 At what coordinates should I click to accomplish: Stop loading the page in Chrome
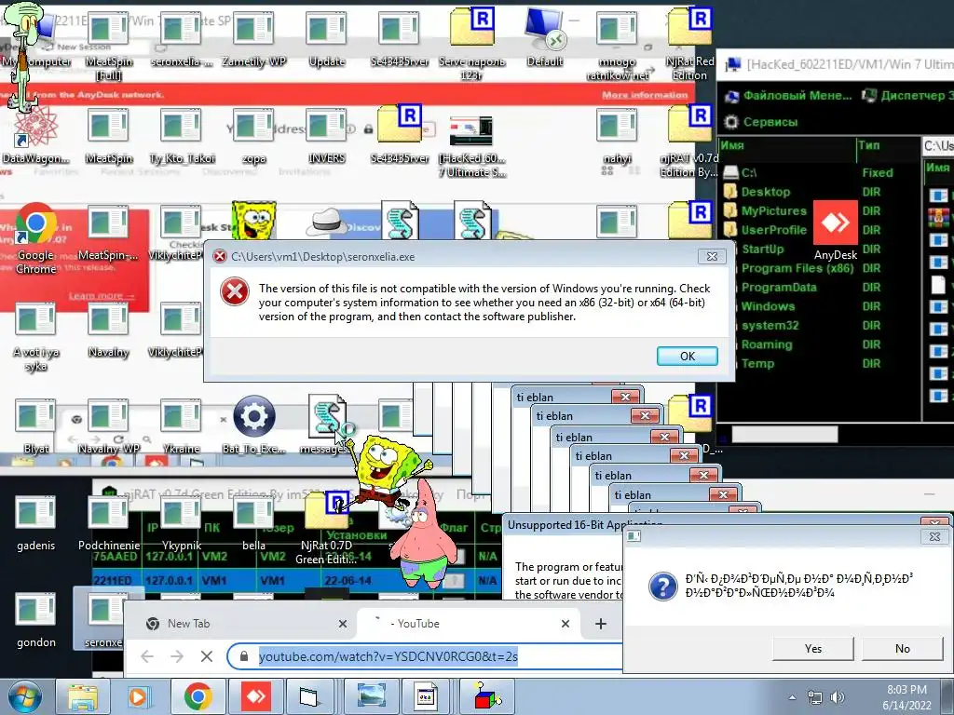(x=207, y=656)
